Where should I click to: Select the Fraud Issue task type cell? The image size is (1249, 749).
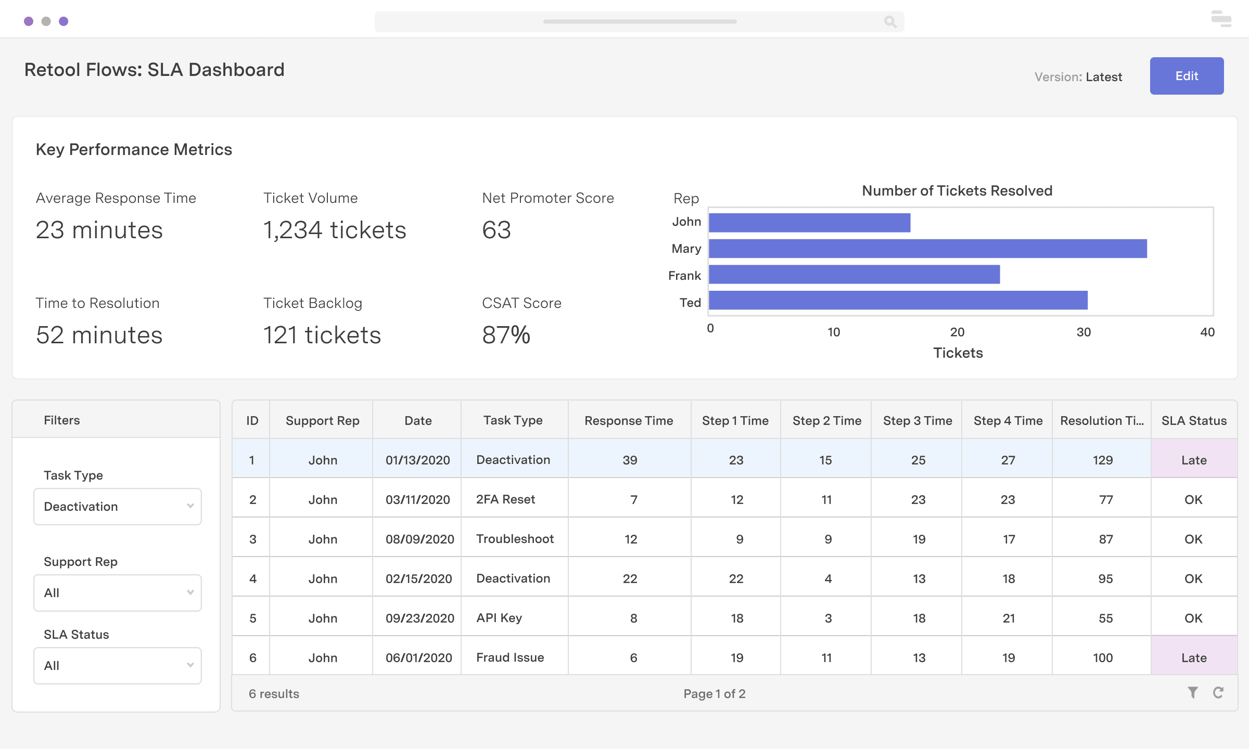point(509,657)
